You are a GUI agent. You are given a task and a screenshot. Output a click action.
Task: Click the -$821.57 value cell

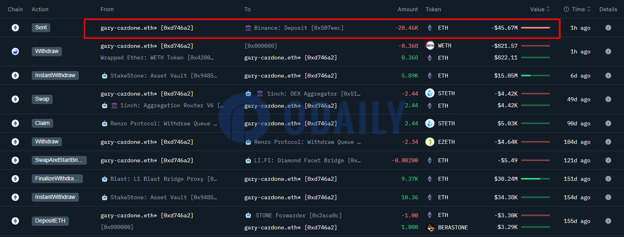pos(504,46)
